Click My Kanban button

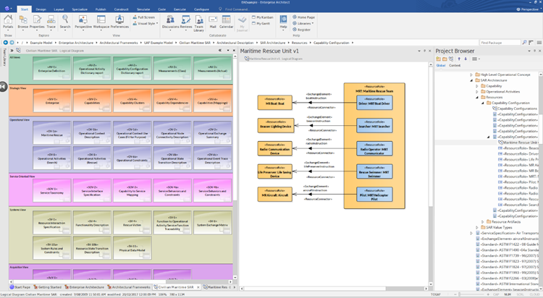point(263,17)
